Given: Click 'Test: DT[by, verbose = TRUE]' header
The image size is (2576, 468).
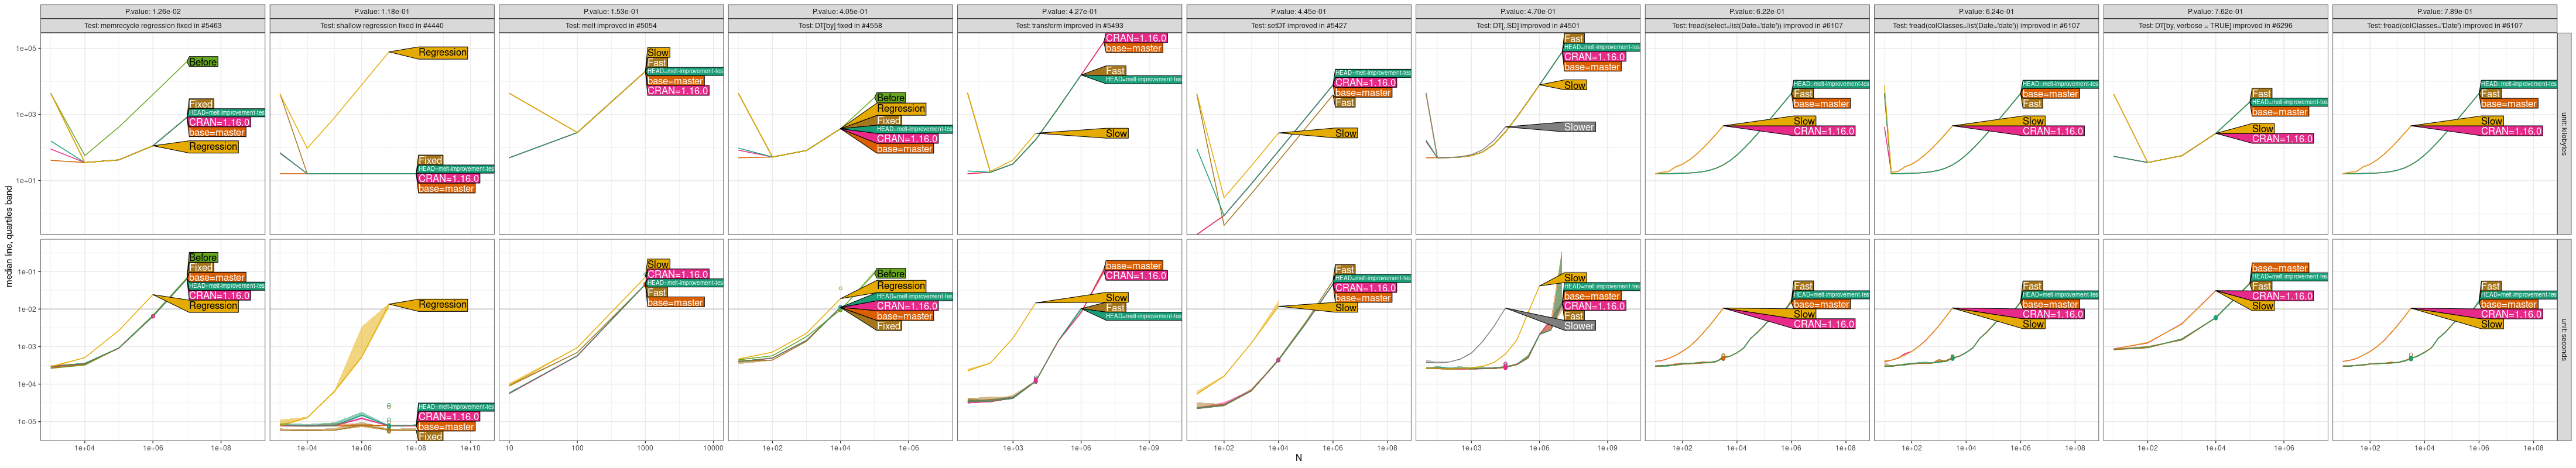Looking at the screenshot, I should coord(2214,26).
